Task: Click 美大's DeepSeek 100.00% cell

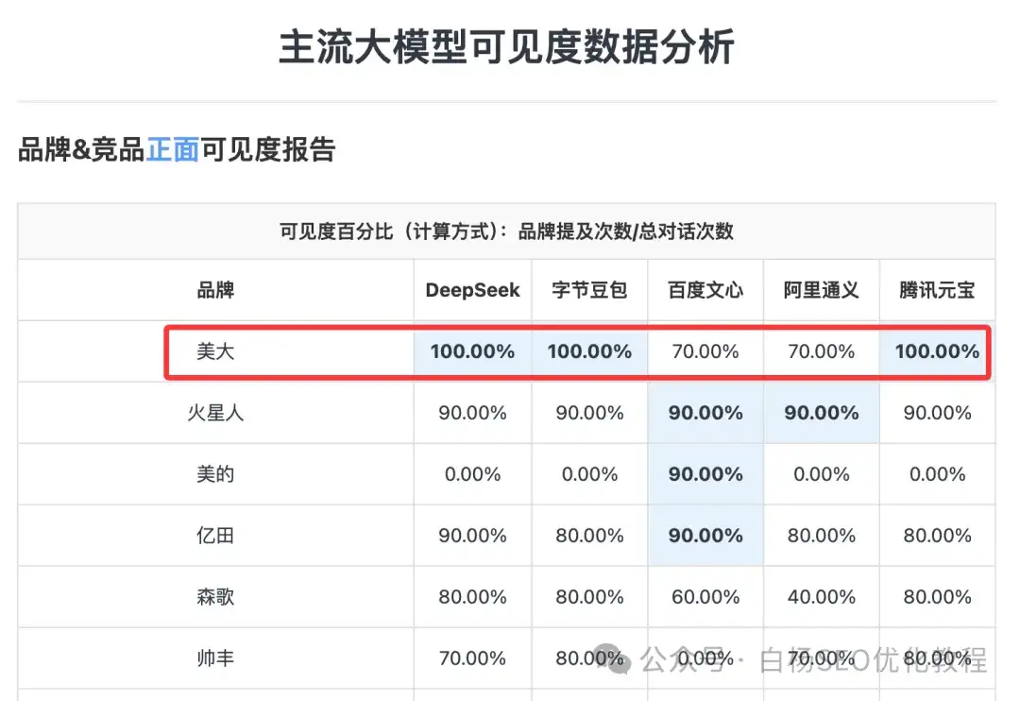Action: 472,351
